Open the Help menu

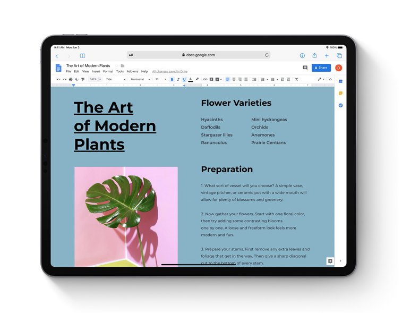click(144, 72)
